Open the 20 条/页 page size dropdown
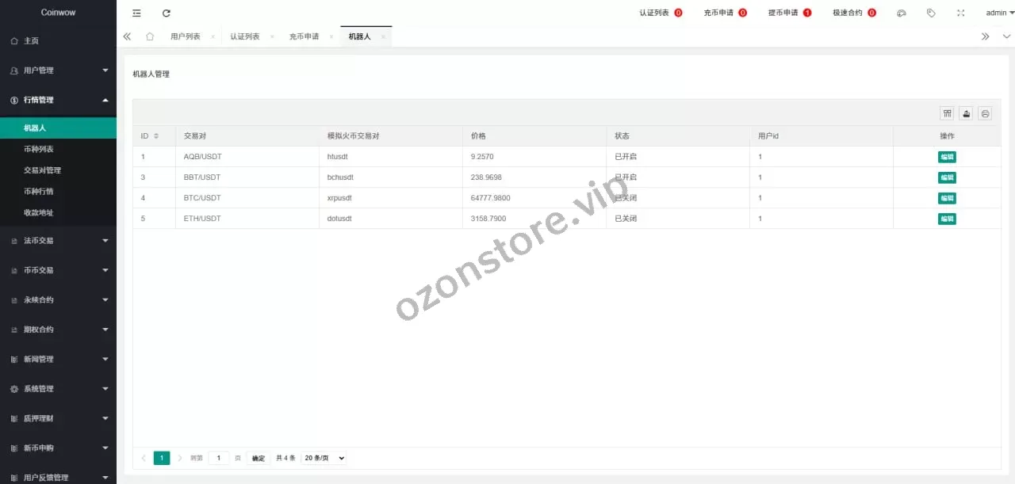 (x=324, y=458)
